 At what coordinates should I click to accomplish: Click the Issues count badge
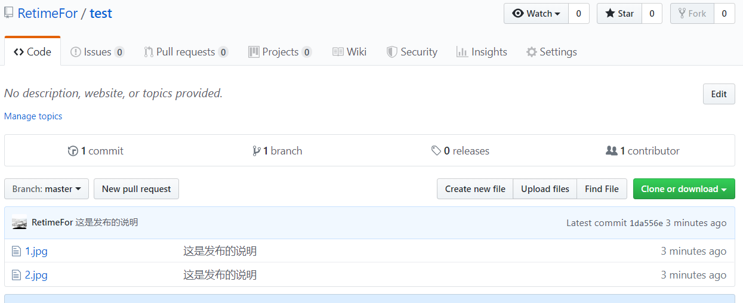119,52
